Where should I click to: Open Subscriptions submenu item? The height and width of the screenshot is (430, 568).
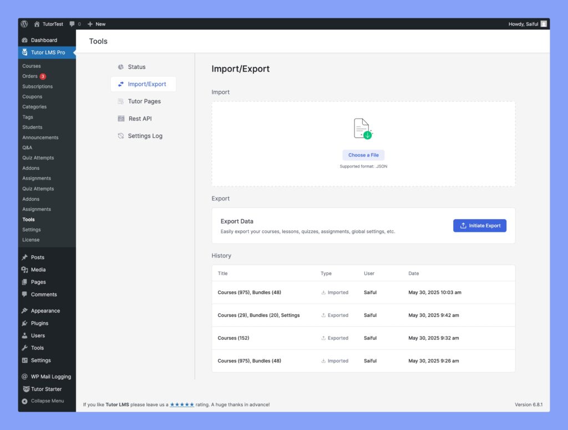(37, 87)
